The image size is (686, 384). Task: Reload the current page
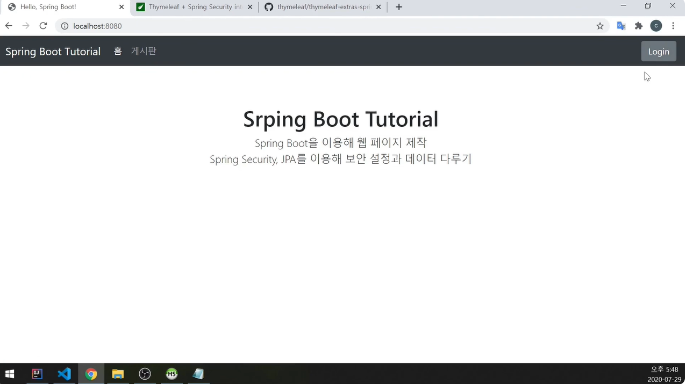44,26
